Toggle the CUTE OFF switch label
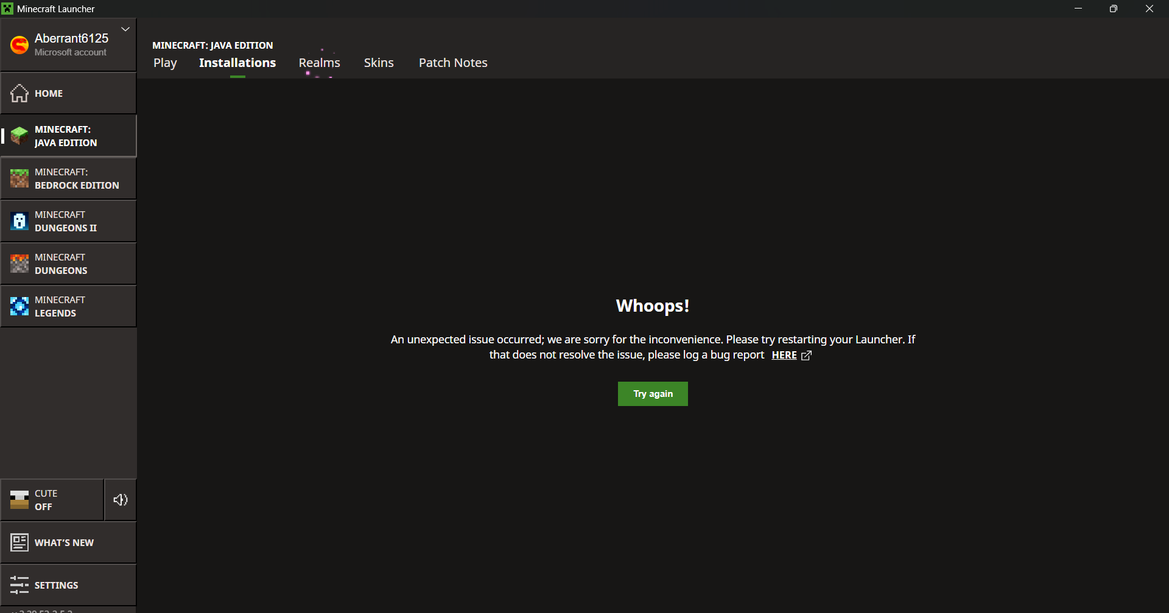1169x613 pixels. click(46, 500)
